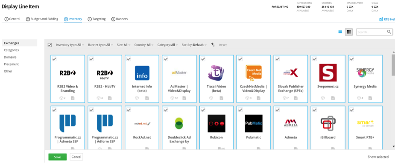Click document icon on Synergy Media card
The height and width of the screenshot is (163, 395).
pyautogui.click(x=370, y=98)
